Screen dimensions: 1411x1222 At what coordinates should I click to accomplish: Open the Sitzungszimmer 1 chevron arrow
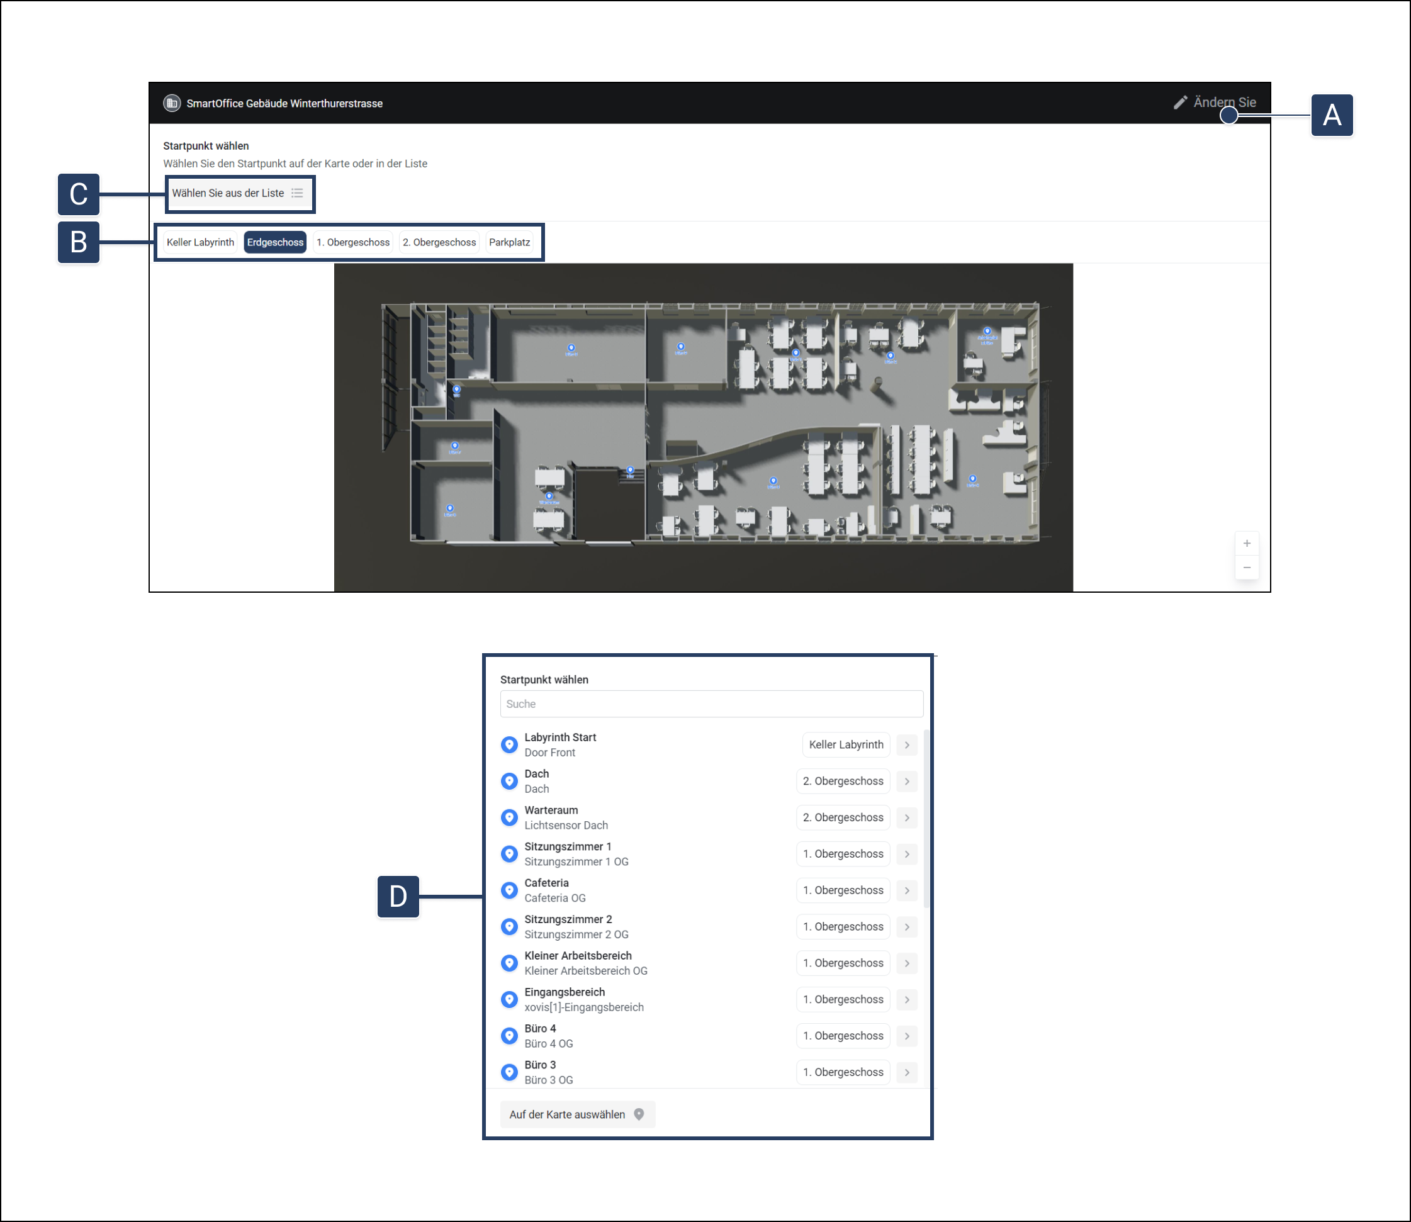tap(906, 854)
